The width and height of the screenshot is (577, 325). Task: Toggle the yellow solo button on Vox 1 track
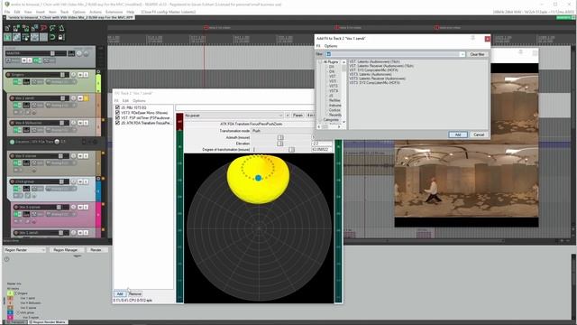pos(86,98)
